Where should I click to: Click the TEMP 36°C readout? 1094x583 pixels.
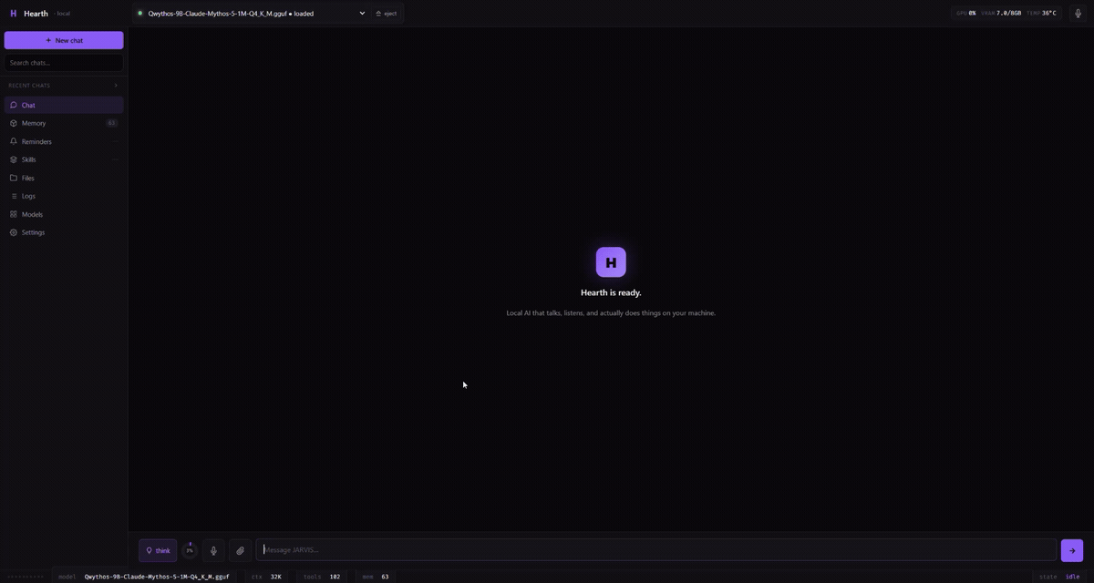pos(1041,14)
